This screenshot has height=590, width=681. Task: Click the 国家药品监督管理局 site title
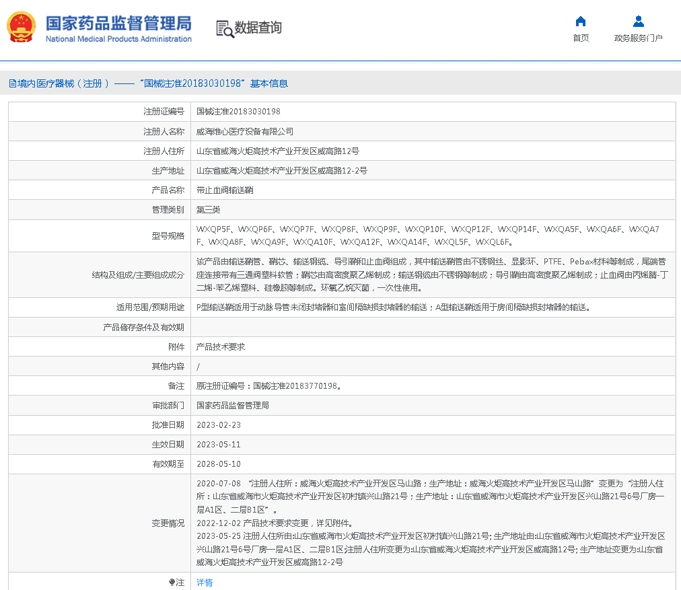pyautogui.click(x=118, y=22)
